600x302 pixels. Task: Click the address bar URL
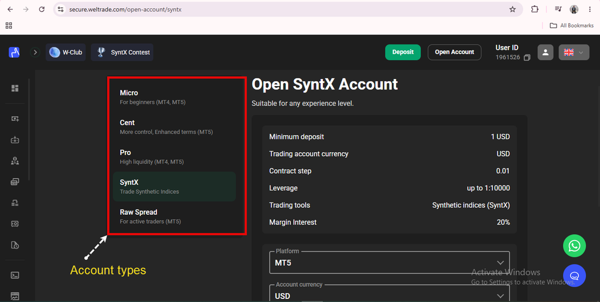125,9
